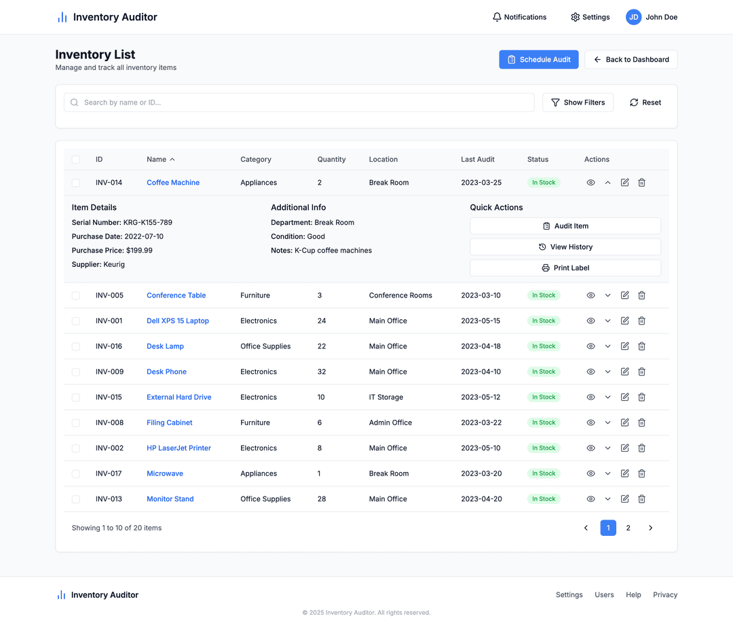Click eye icon for Filing Cabinet
Image resolution: width=733 pixels, height=629 pixels.
590,423
